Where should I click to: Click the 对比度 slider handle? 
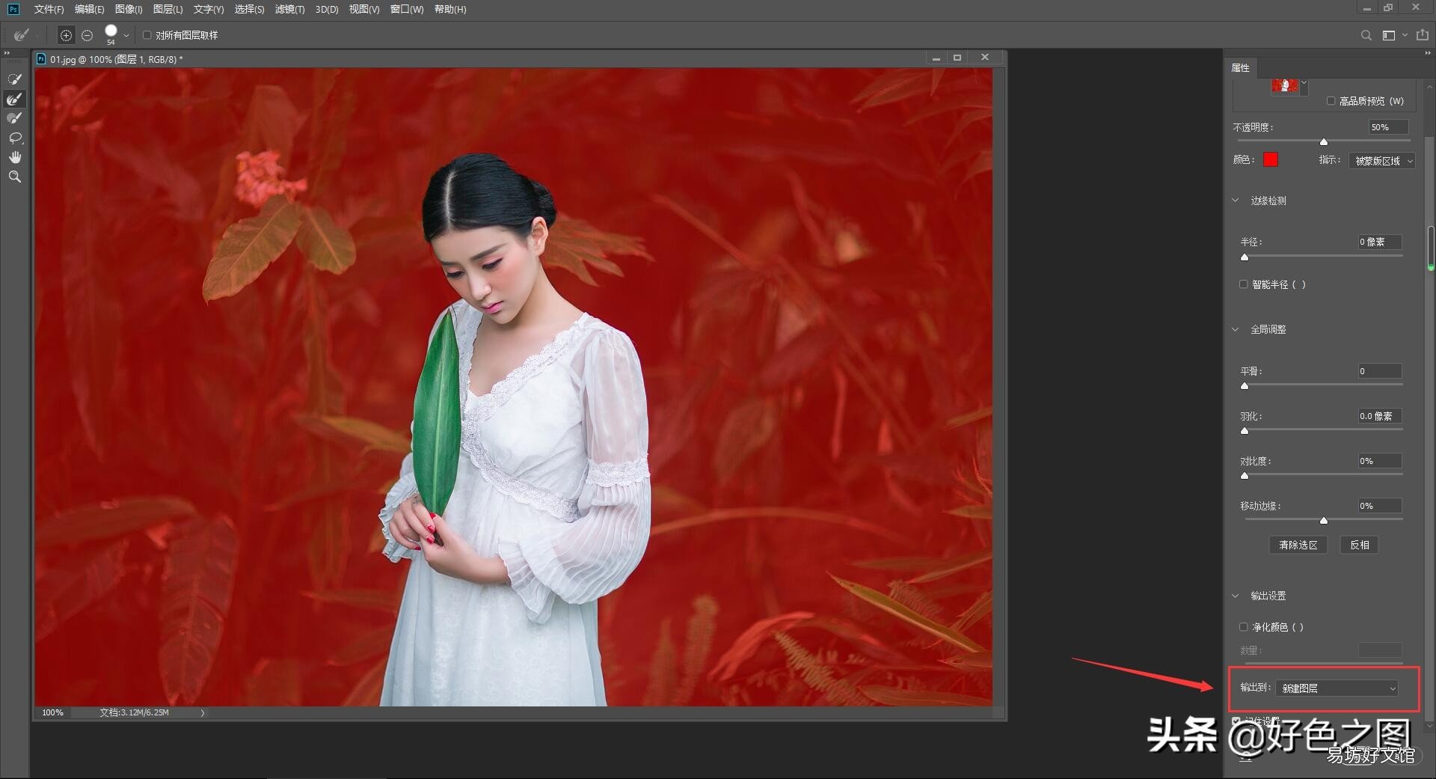[1245, 475]
